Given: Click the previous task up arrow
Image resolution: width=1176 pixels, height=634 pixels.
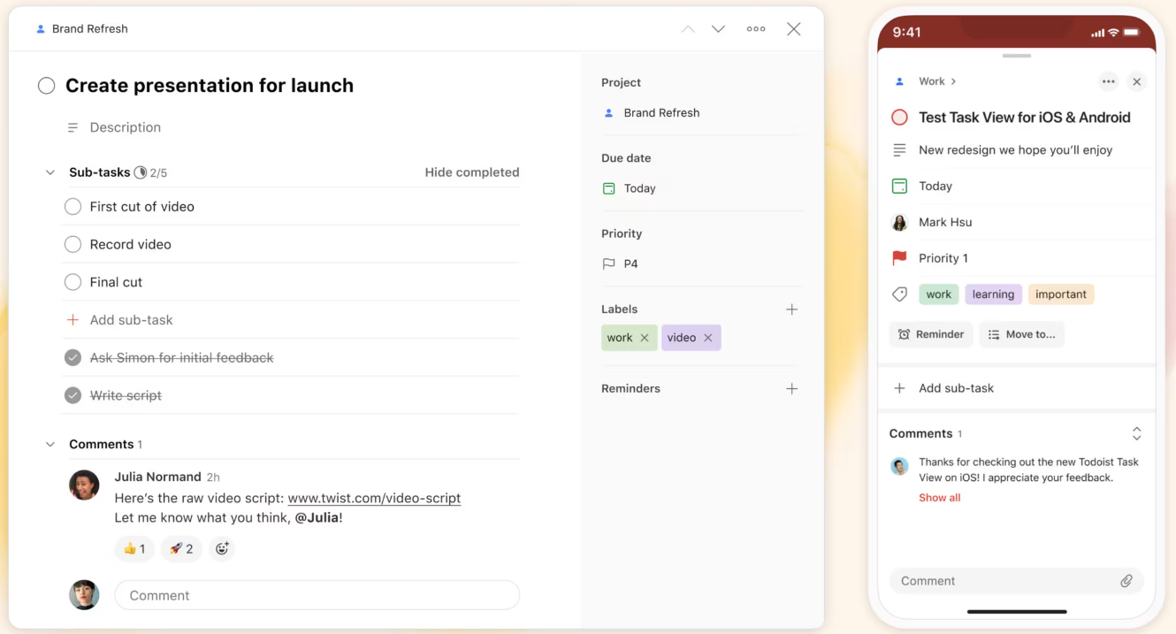Looking at the screenshot, I should point(688,28).
